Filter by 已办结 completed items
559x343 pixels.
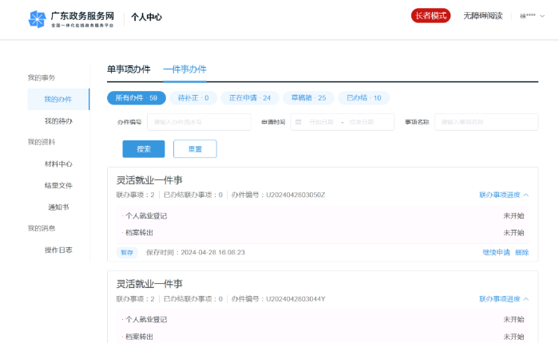click(363, 98)
